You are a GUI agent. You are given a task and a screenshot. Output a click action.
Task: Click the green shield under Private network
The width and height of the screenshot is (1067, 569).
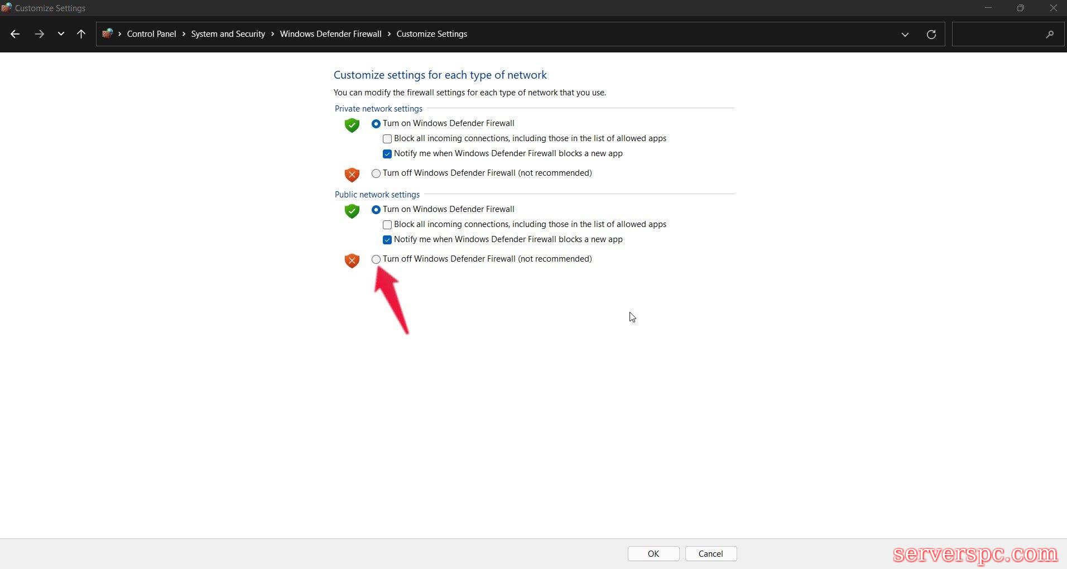tap(352, 125)
